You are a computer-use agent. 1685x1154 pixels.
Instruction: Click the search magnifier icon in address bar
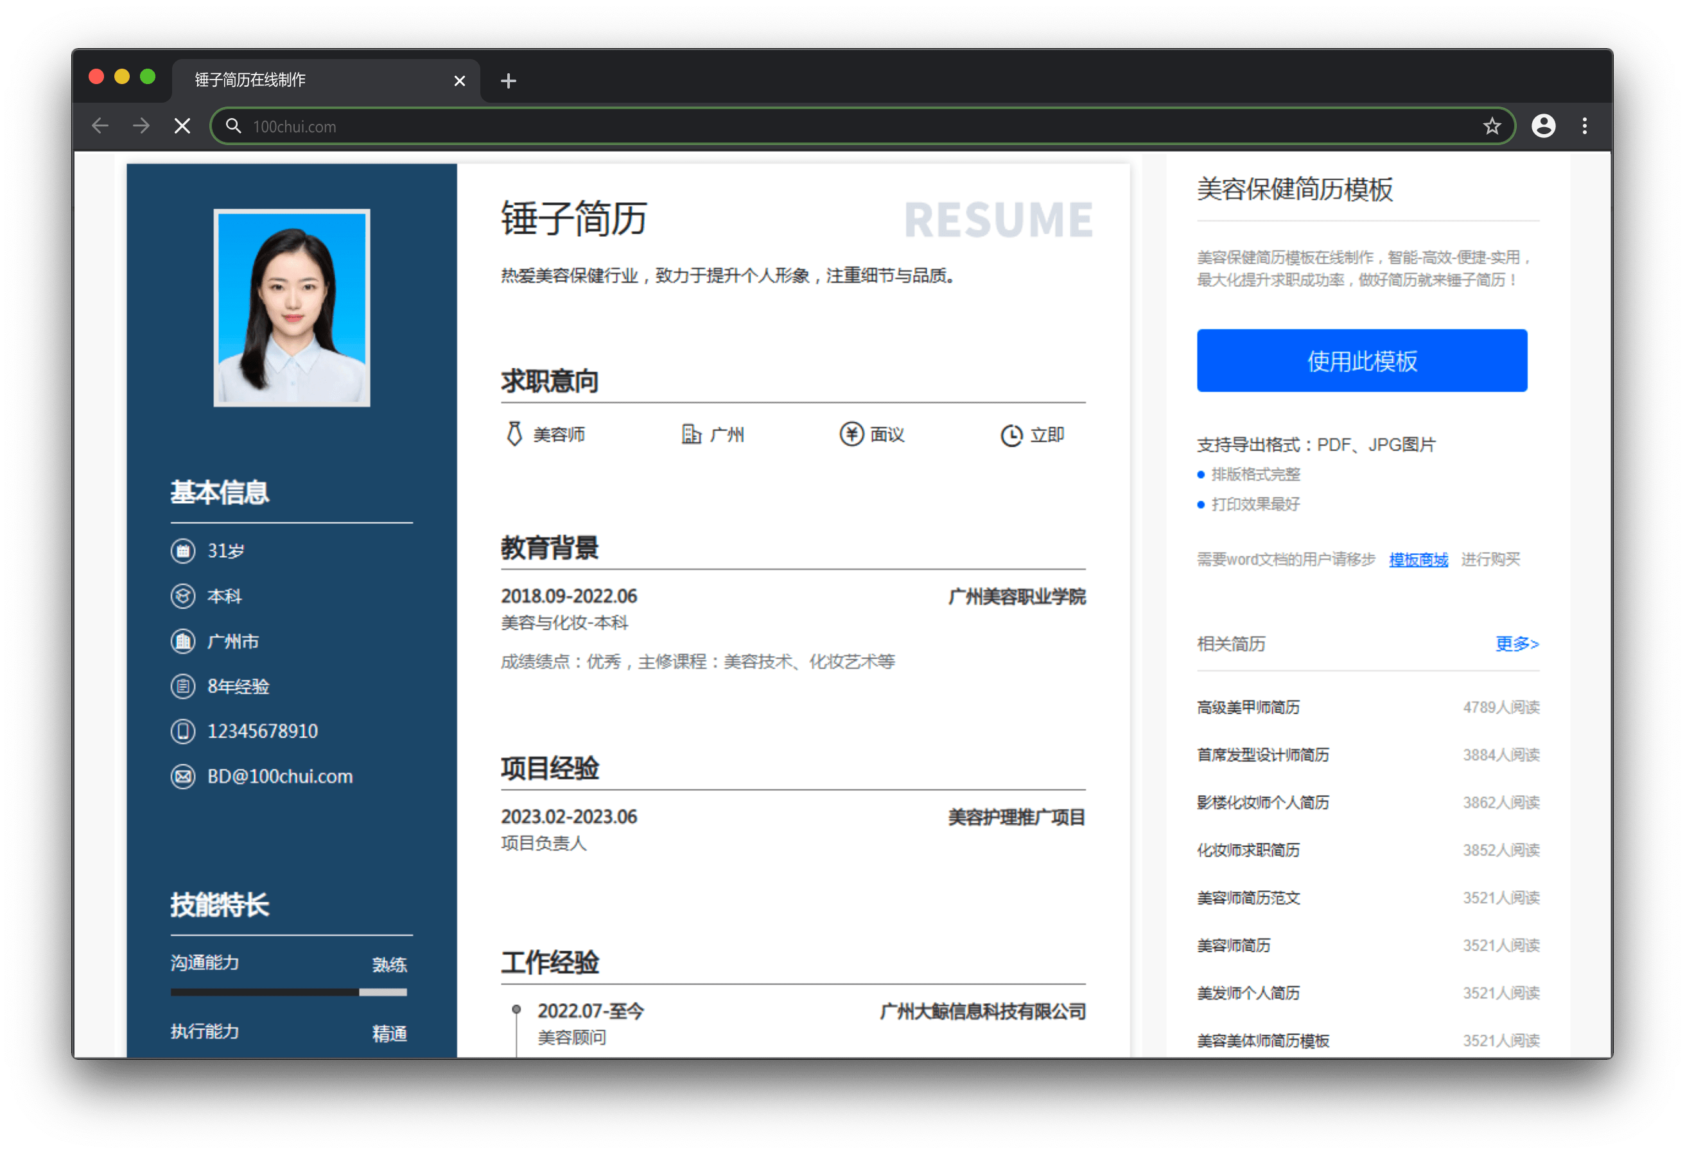[234, 126]
